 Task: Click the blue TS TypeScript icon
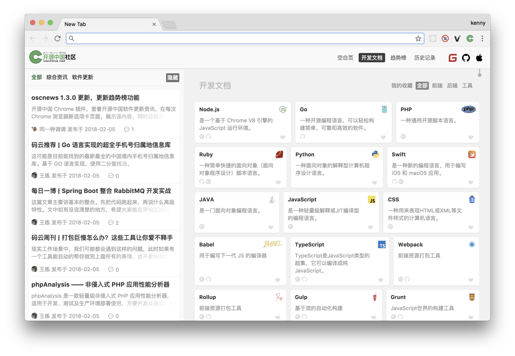coord(382,245)
